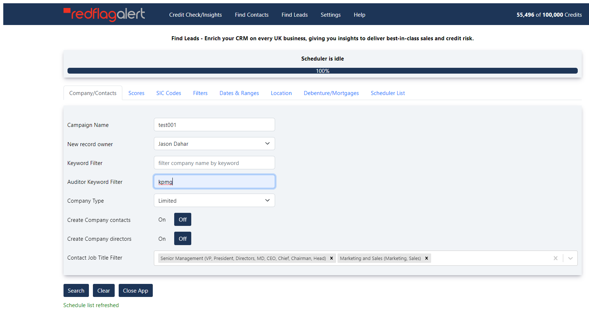Image resolution: width=589 pixels, height=310 pixels.
Task: Remove the Senior Management job title tag
Action: tap(331, 258)
